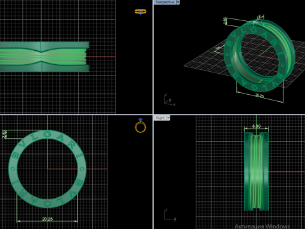Viewport: 305px width, 229px height.
Task: Open the Right viewport dropdown arrow
Action: tap(168, 118)
